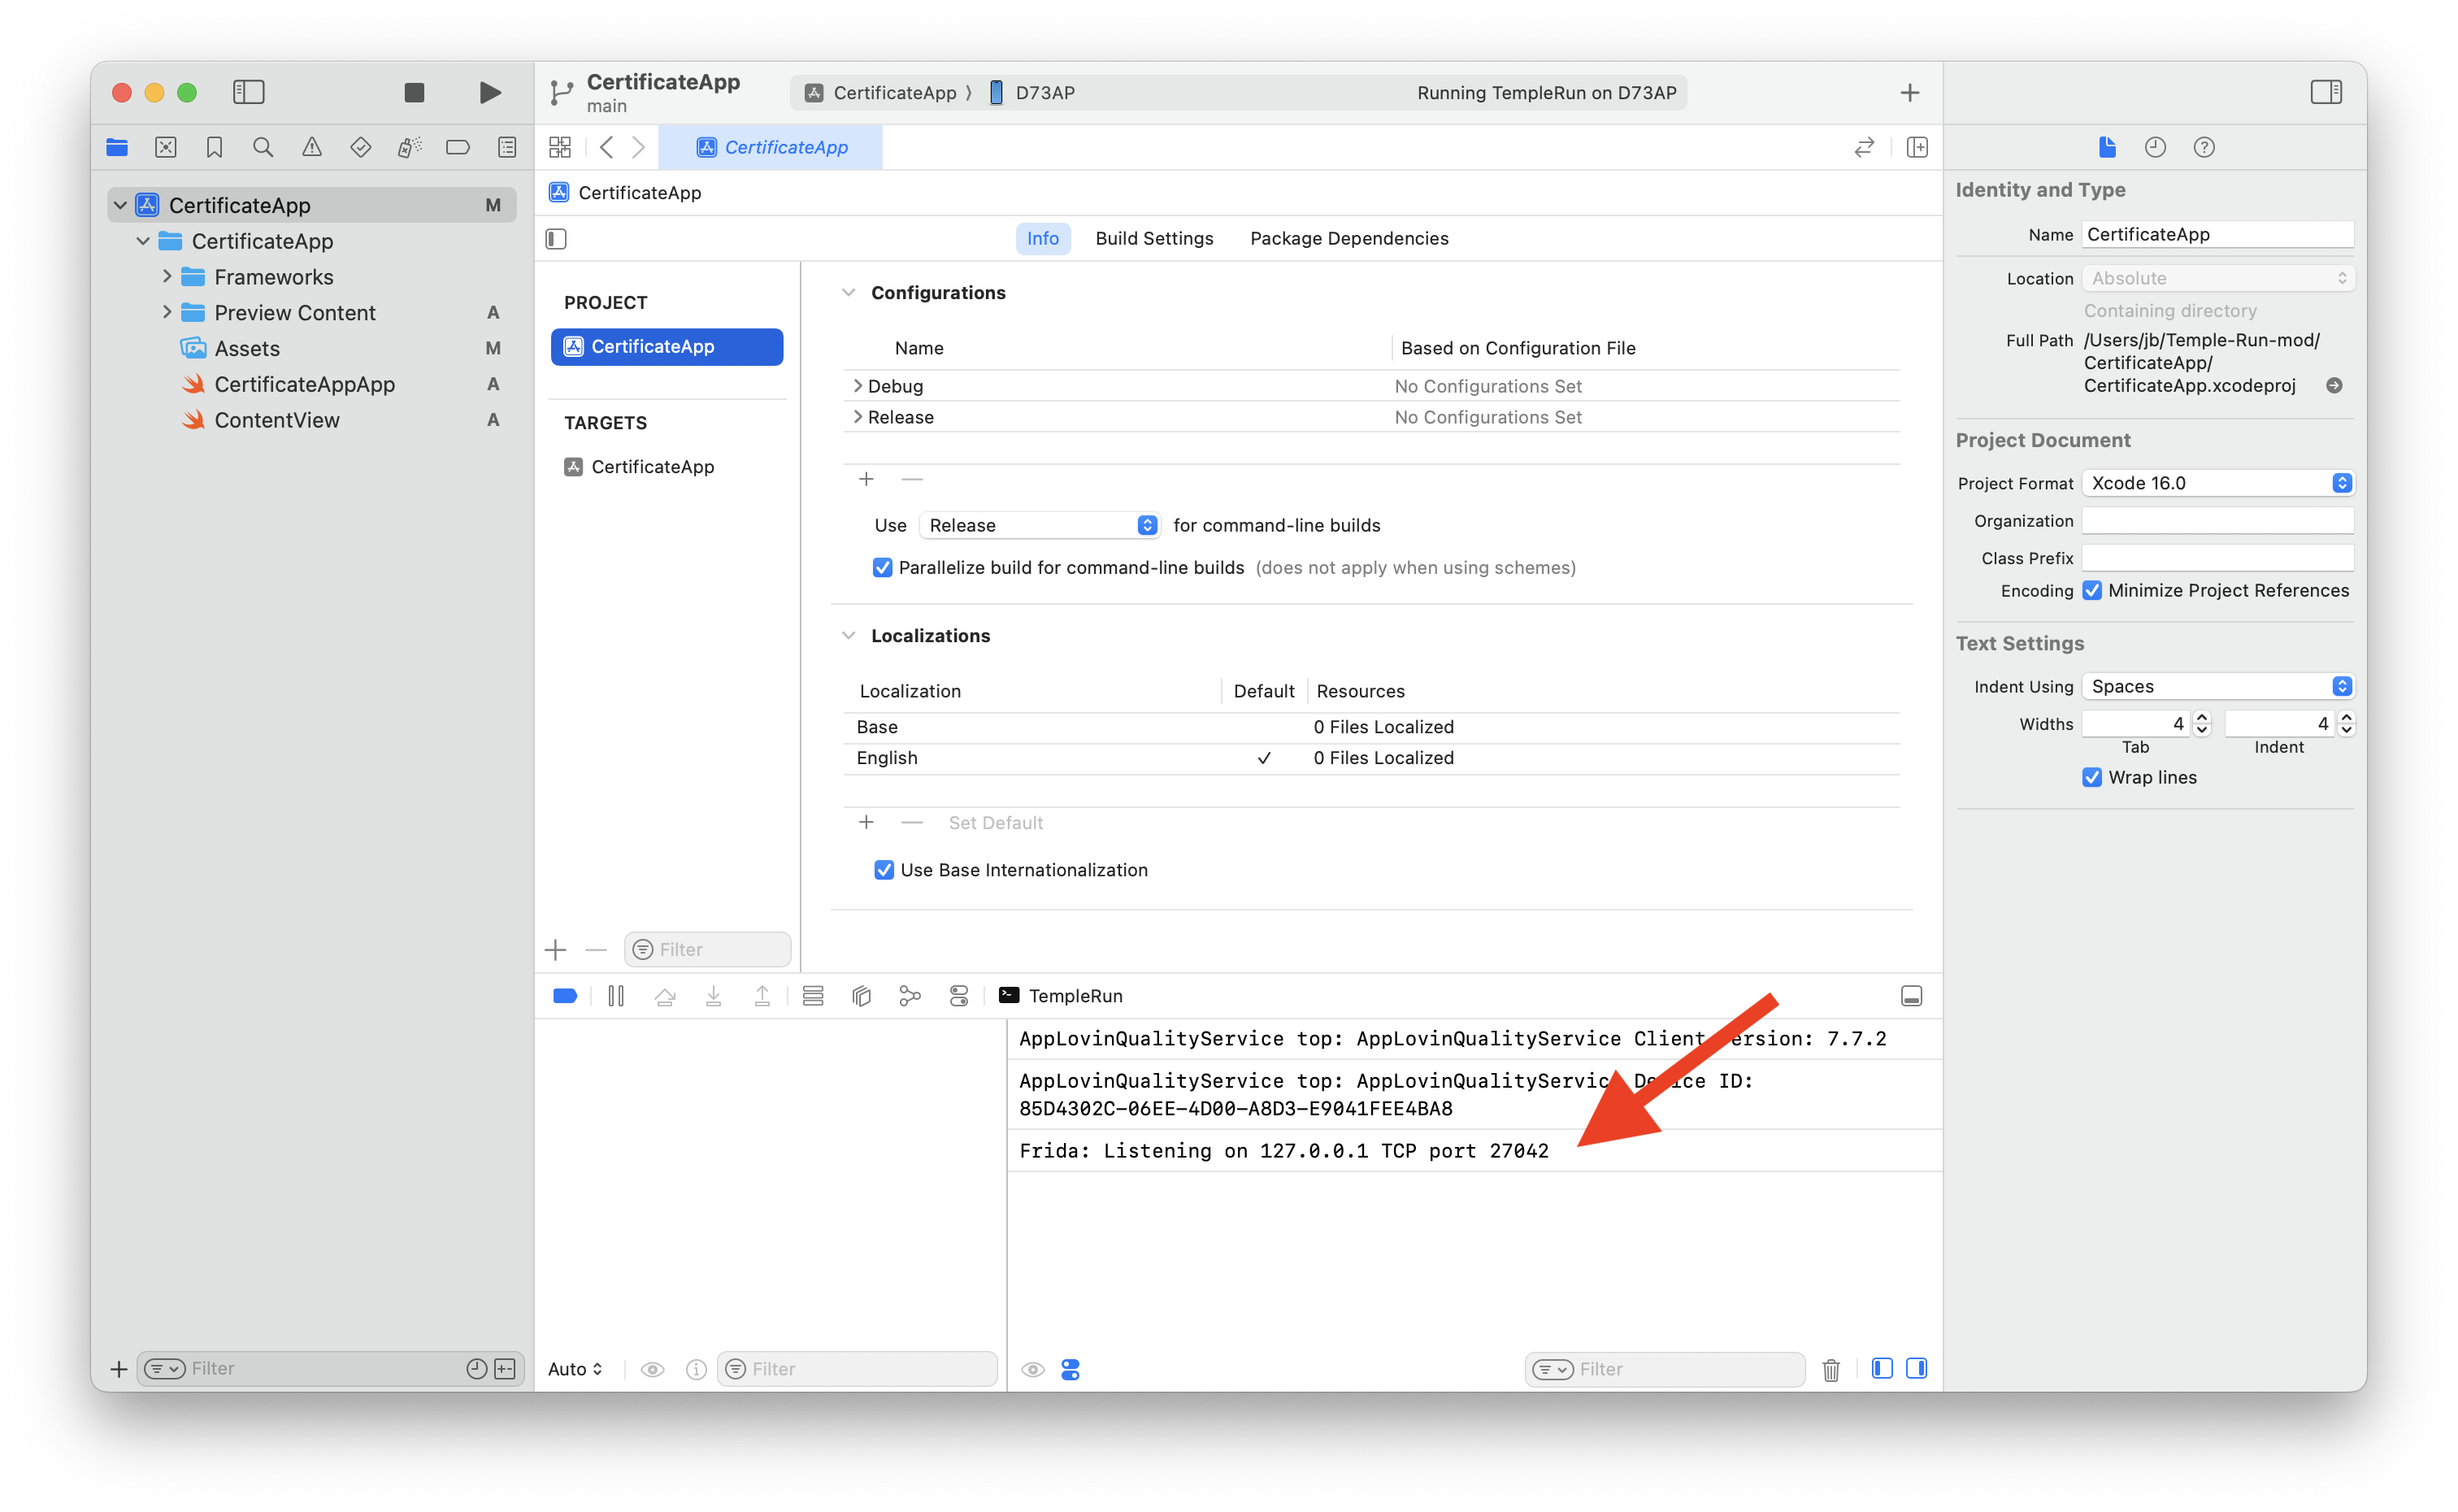
Task: Toggle the Wrap lines checkbox
Action: click(x=2092, y=777)
